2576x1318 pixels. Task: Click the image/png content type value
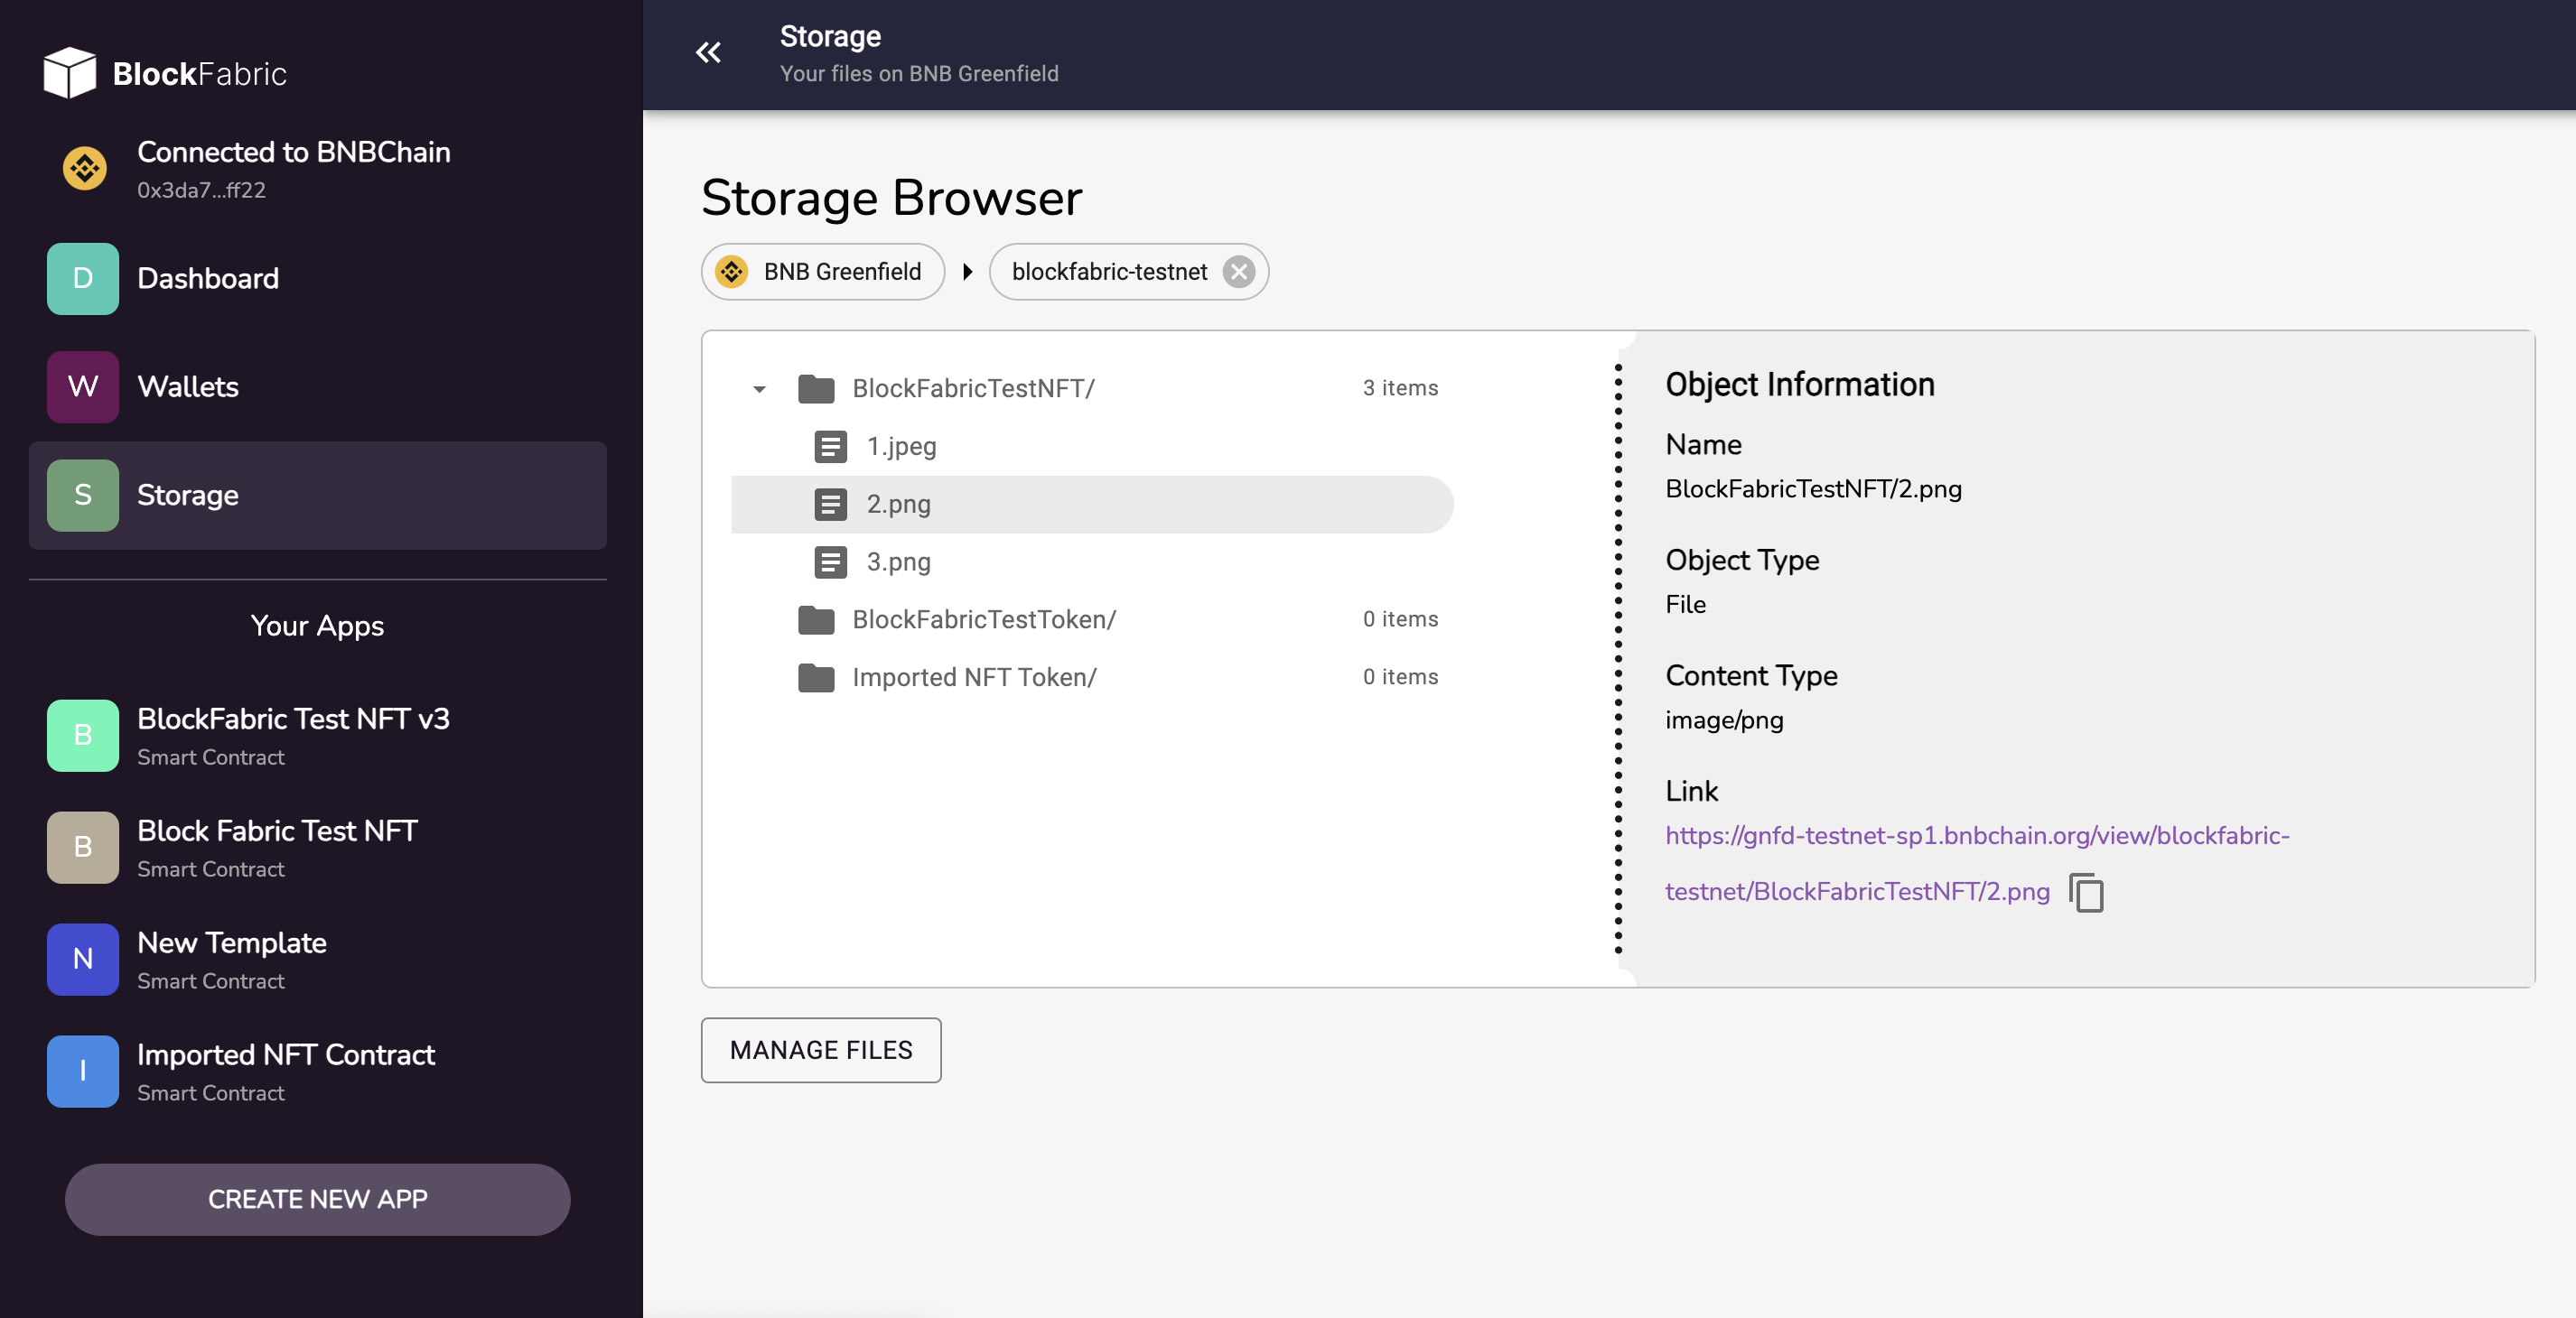[x=1724, y=720]
